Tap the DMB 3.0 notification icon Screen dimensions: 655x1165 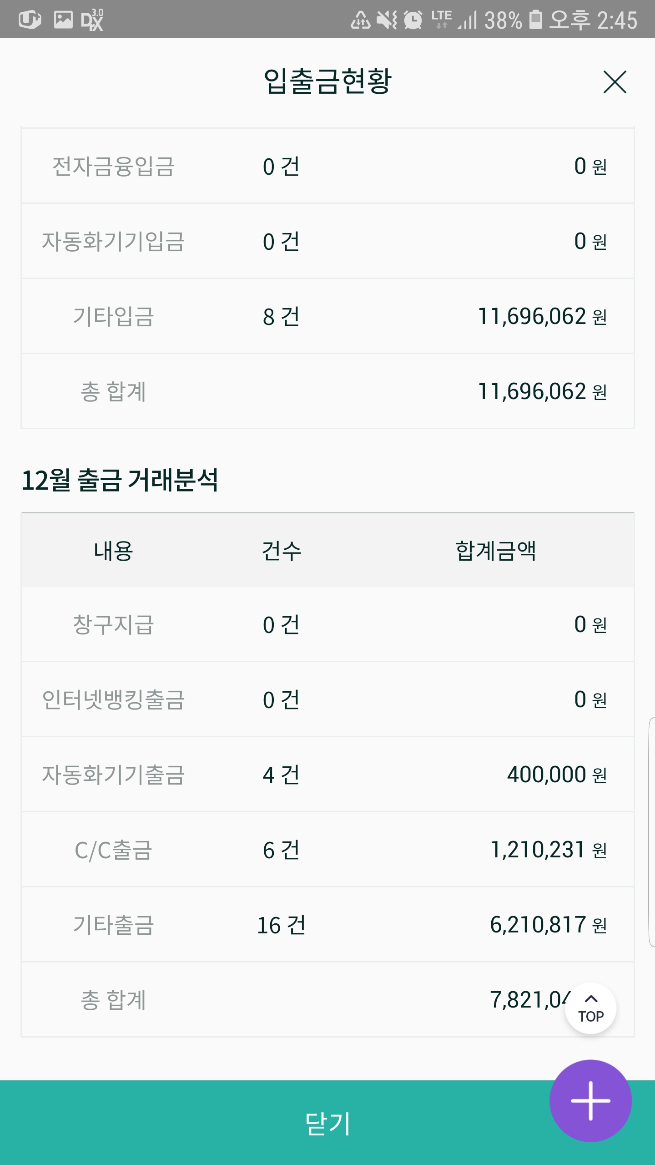tap(92, 20)
